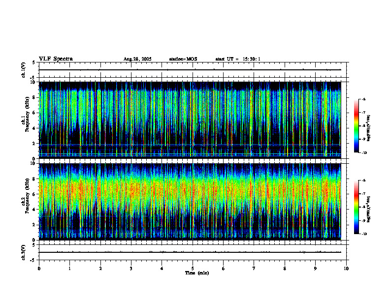This screenshot has width=390, height=301.
Task: Click time axis tick label "3"
Action: tap(131, 269)
